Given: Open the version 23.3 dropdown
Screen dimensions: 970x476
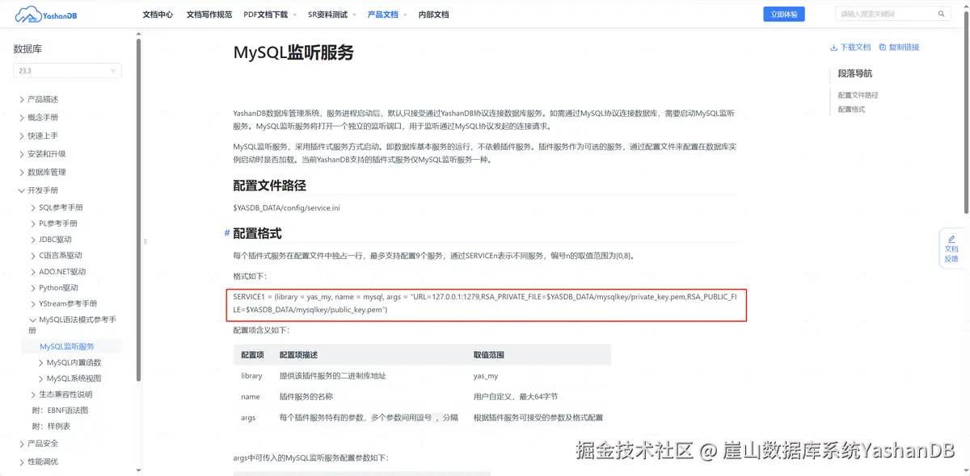Looking at the screenshot, I should [67, 71].
